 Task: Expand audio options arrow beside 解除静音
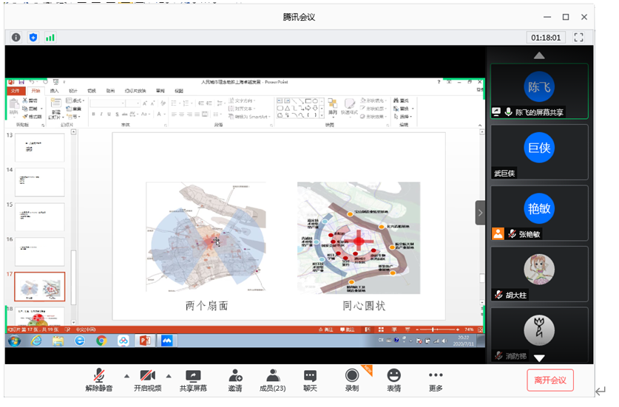point(126,375)
